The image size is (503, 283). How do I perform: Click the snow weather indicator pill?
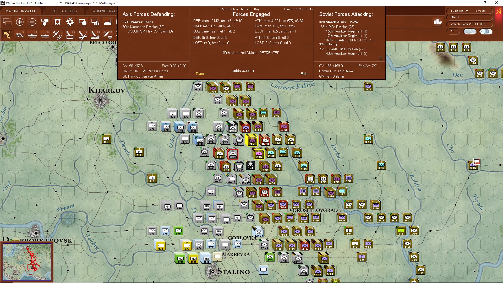pyautogui.click(x=470, y=31)
